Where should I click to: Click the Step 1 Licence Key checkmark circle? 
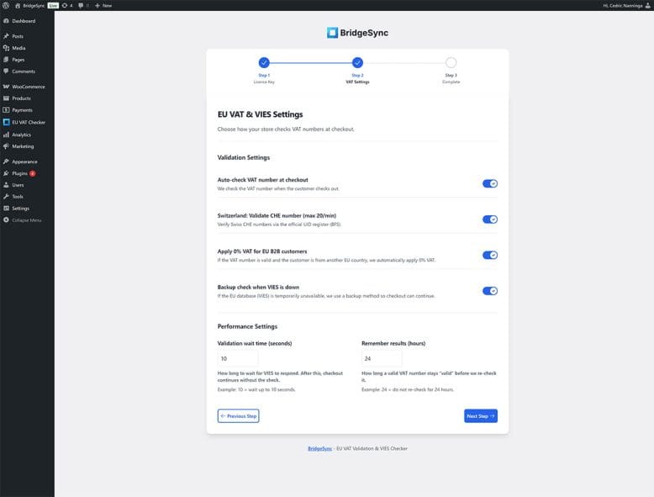(x=264, y=62)
